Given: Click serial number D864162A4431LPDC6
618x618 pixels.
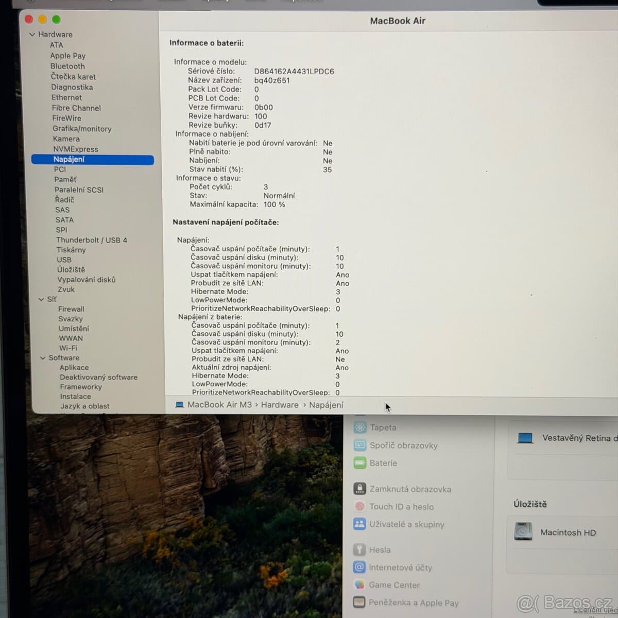Looking at the screenshot, I should tap(294, 72).
